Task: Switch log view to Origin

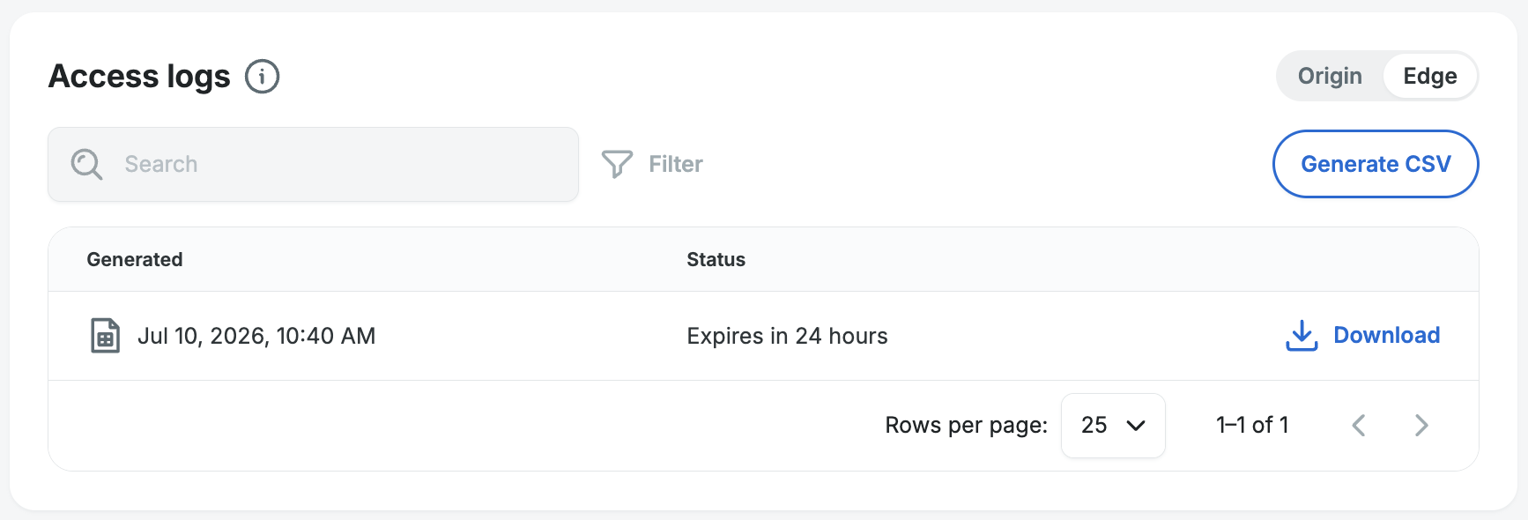Action: click(x=1330, y=76)
